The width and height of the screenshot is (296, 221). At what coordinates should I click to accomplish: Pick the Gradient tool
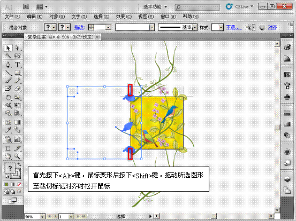click(x=17, y=122)
